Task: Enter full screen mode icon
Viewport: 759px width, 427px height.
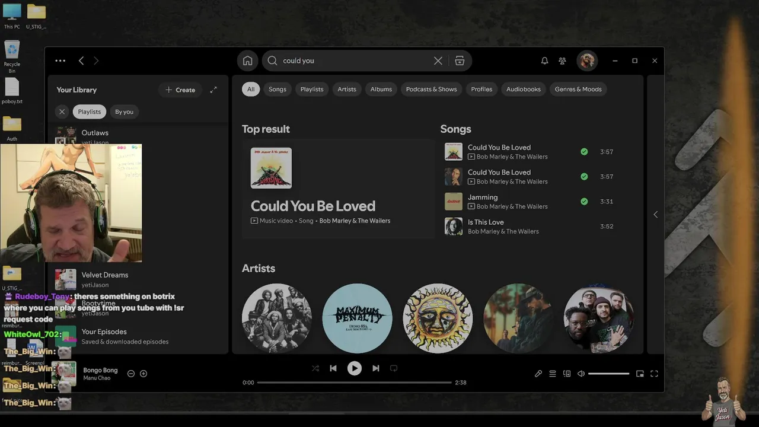Action: 654,374
